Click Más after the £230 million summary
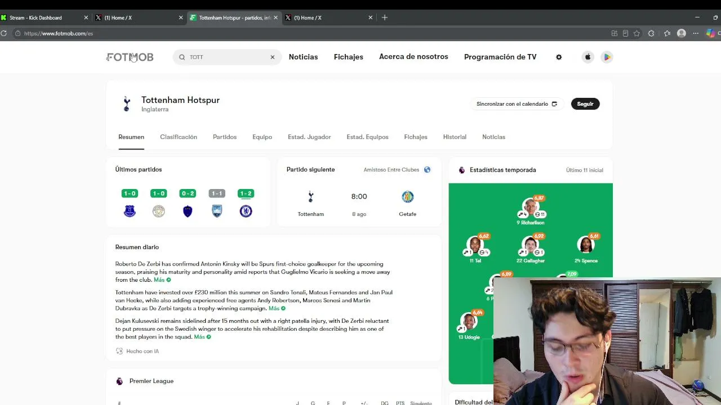The height and width of the screenshot is (405, 721). point(277,309)
